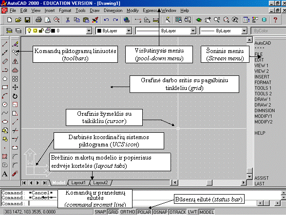The image size is (286, 215).
Task: Open the Dimension menu
Action: tap(113, 11)
